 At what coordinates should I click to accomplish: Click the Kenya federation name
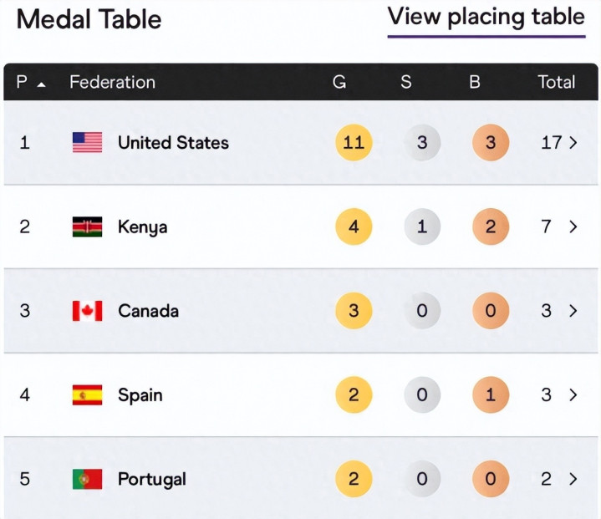[142, 226]
